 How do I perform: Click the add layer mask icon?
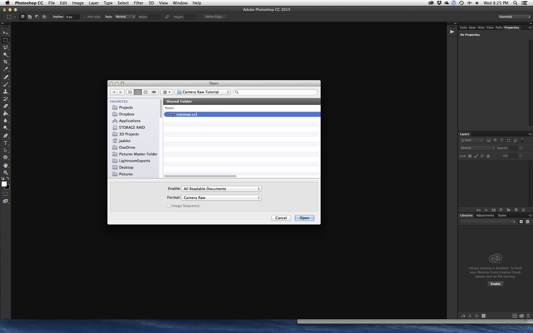click(494, 210)
